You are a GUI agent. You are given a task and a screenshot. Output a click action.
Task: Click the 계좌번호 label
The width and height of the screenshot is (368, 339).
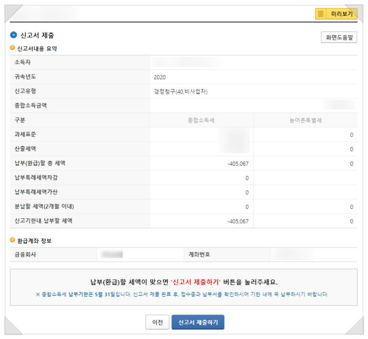tap(199, 254)
